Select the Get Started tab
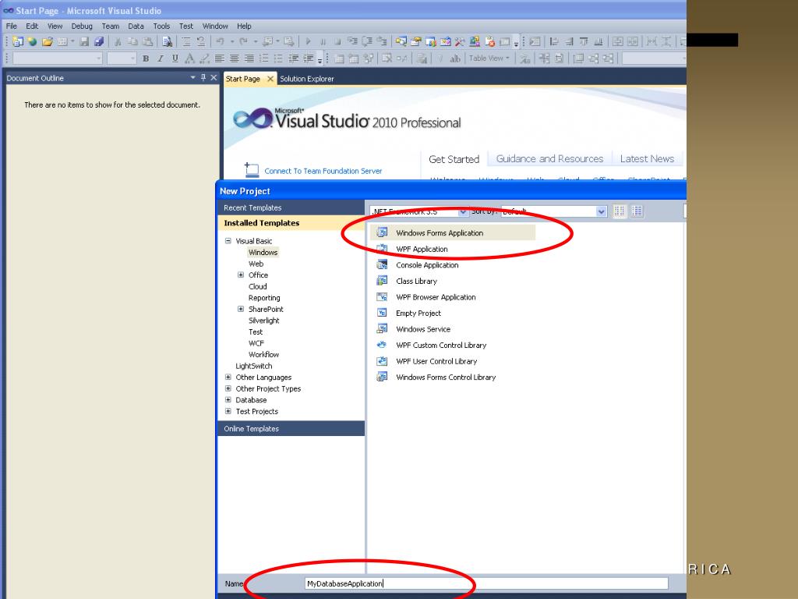 tap(454, 159)
